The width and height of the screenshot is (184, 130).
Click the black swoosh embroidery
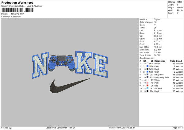point(70,86)
